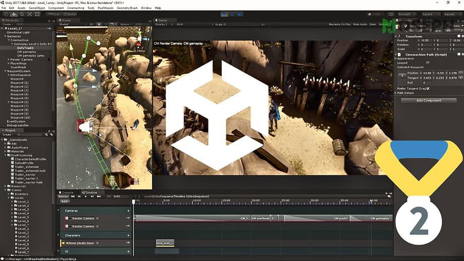The width and height of the screenshot is (464, 261).
Task: Jump to the timeline start
Action: click(x=73, y=197)
